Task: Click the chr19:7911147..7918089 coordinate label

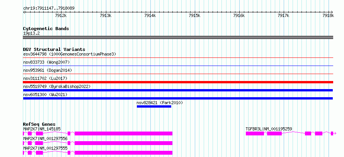Action: click(x=49, y=8)
